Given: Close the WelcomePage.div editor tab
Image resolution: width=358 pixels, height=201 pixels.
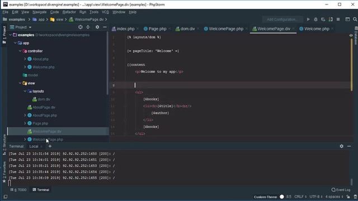Looking at the screenshot, I should (293, 29).
